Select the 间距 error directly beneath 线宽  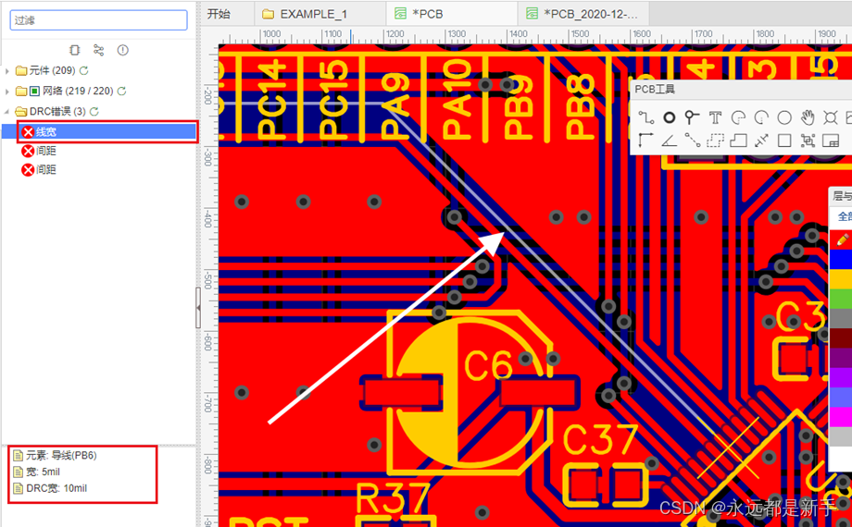[x=39, y=151]
